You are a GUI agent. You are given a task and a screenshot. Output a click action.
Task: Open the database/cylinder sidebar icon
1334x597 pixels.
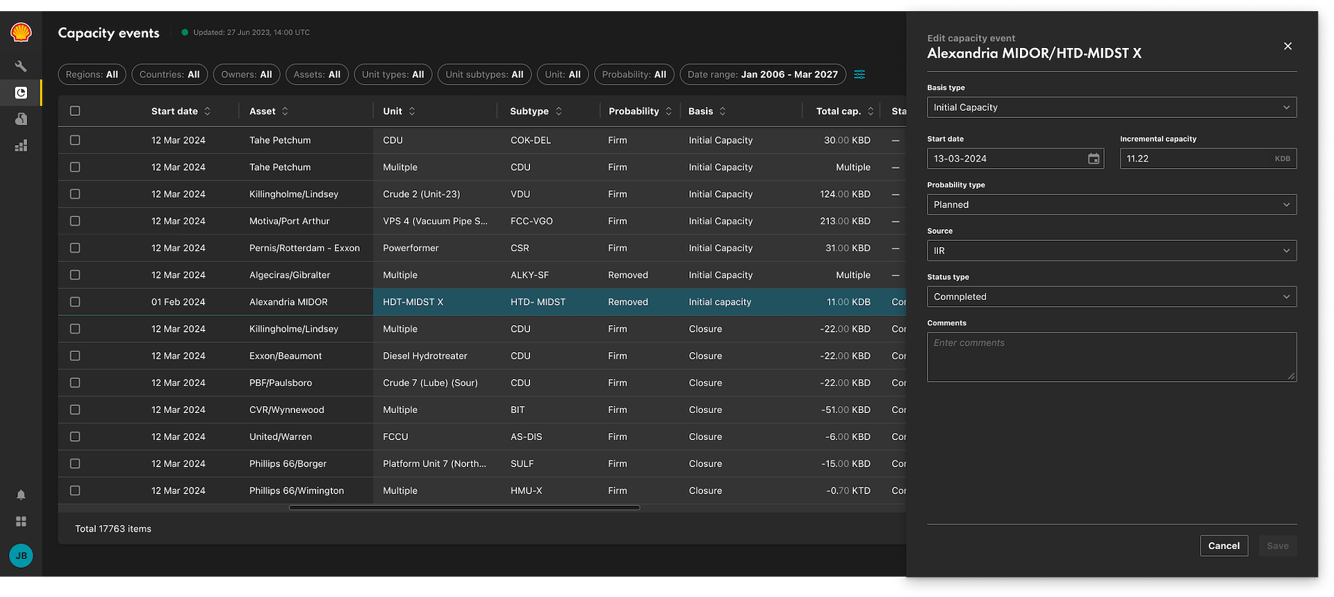[21, 119]
